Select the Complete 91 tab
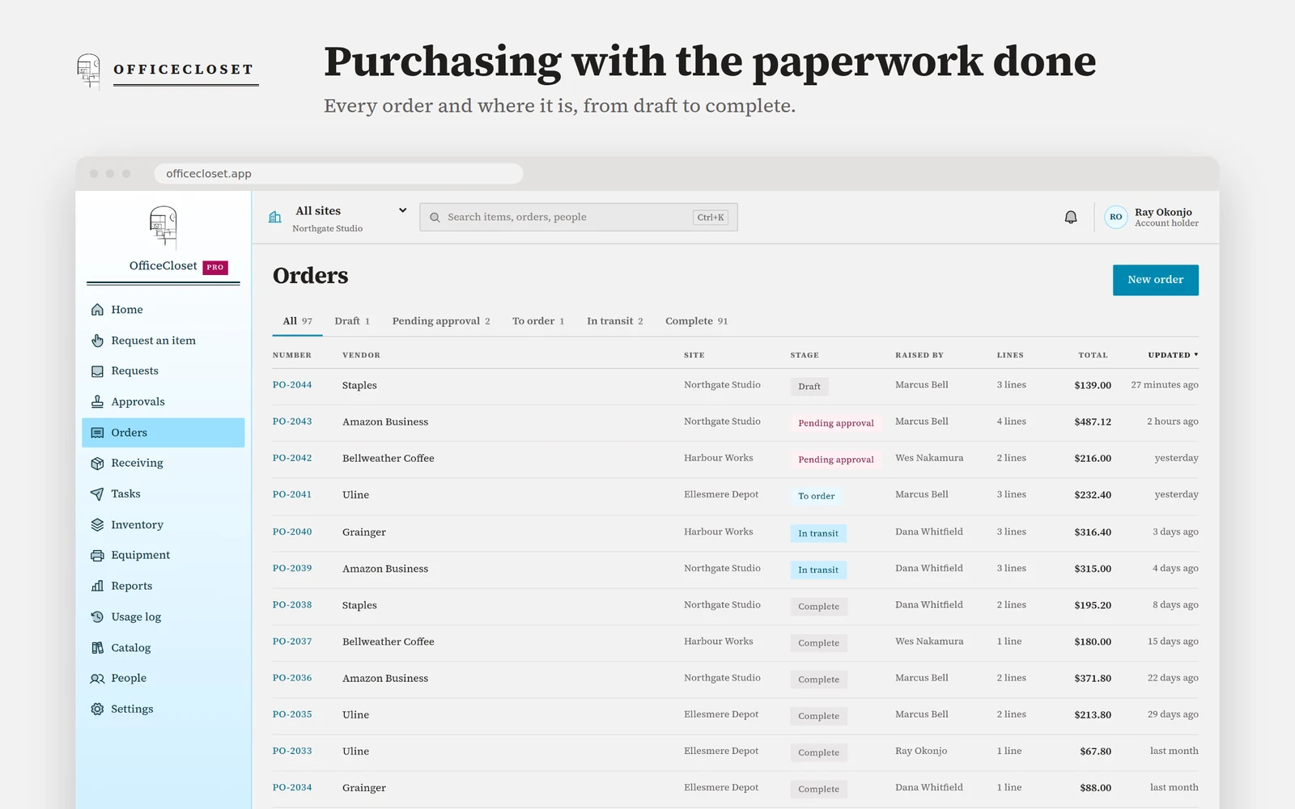 coord(697,321)
